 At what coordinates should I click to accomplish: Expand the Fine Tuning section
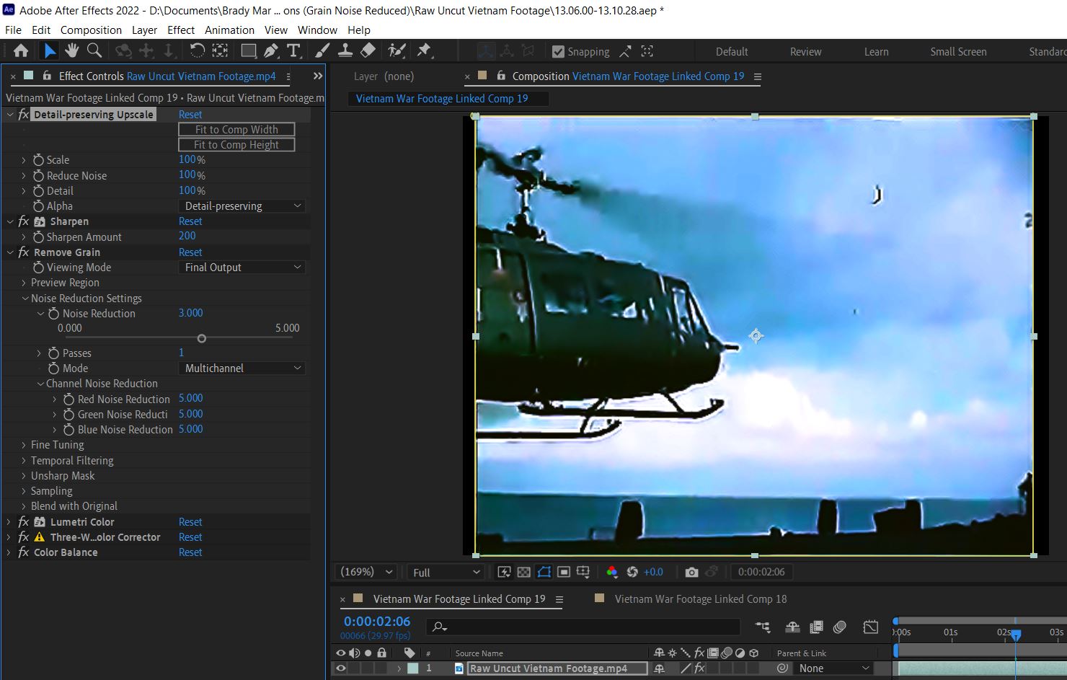pyautogui.click(x=24, y=445)
